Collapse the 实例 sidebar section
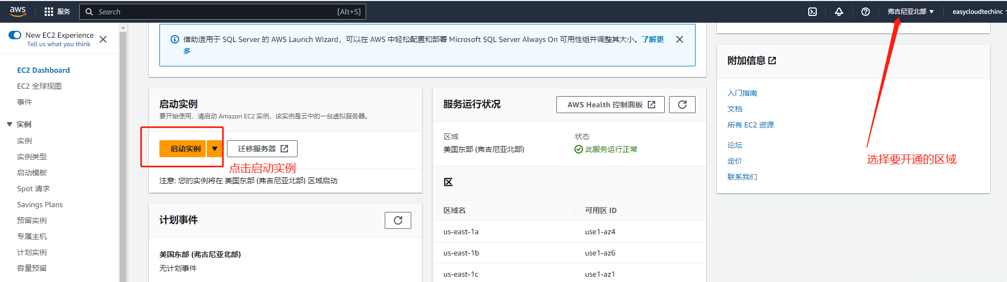Screen dimensions: 1007x282 10,124
